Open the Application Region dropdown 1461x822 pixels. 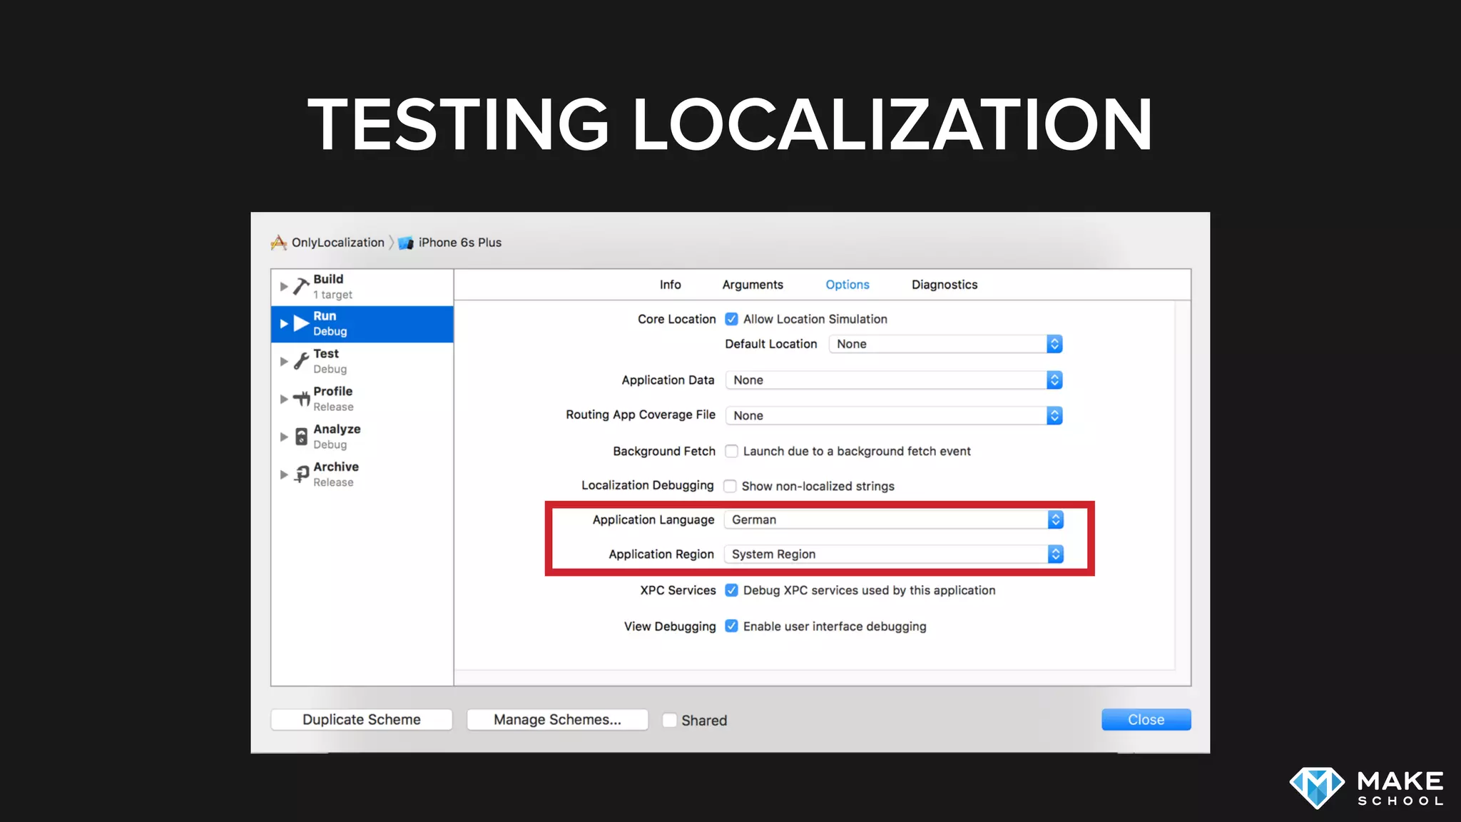click(894, 554)
